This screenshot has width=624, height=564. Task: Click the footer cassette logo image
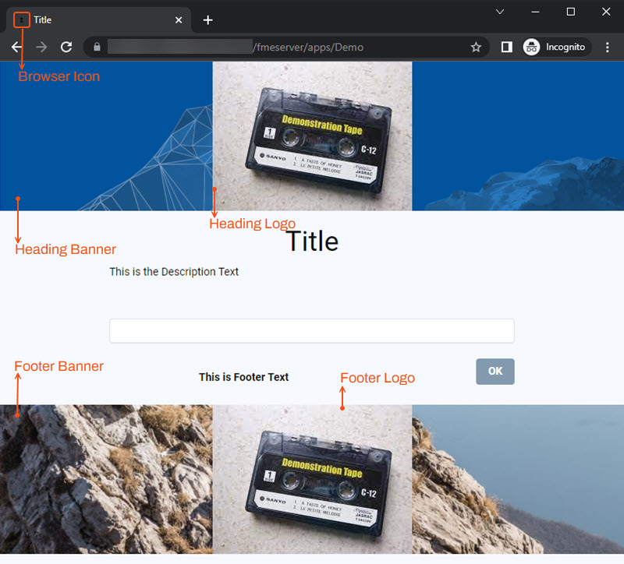pyautogui.click(x=313, y=479)
